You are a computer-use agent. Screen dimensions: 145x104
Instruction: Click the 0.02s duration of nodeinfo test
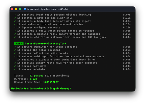(127, 69)
